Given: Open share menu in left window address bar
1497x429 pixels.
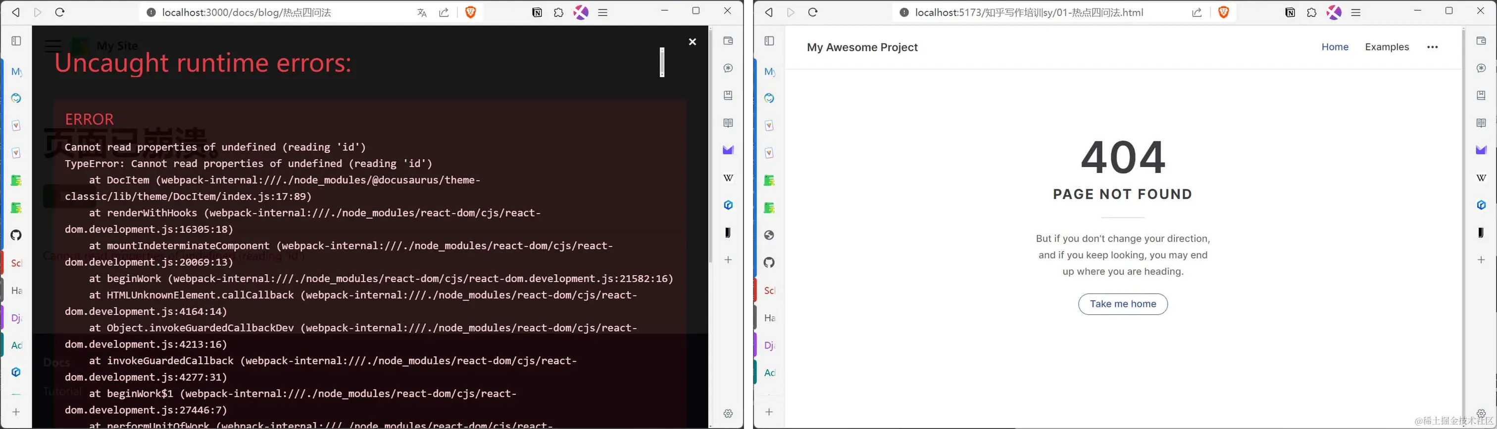Looking at the screenshot, I should tap(444, 13).
